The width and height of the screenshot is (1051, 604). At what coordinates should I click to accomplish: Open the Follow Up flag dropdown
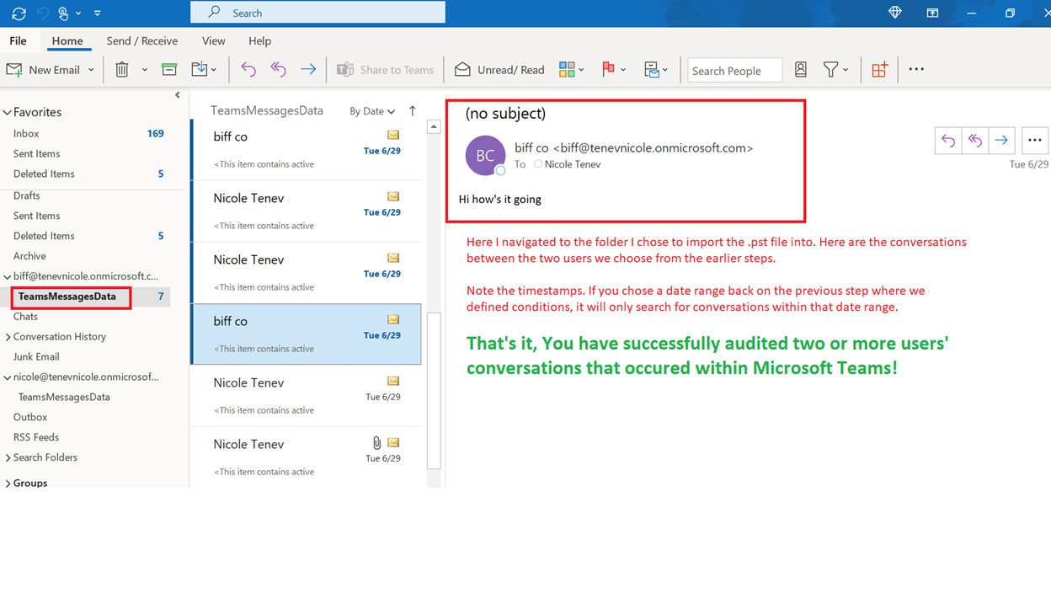click(613, 70)
